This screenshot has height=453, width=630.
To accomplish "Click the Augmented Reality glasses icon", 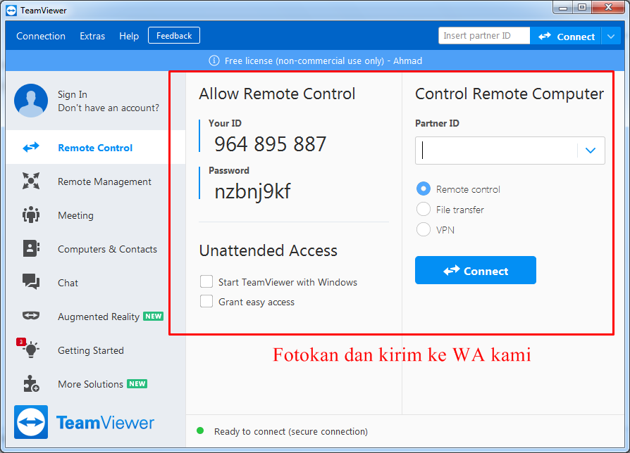I will coord(31,316).
